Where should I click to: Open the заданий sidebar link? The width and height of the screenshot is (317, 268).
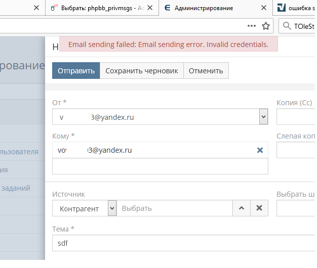pos(15,188)
